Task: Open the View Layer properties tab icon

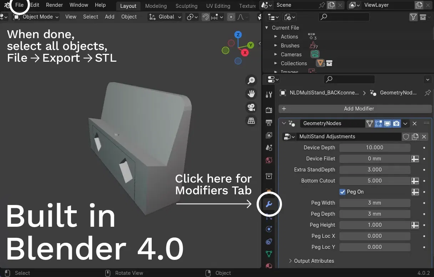Action: (269, 135)
